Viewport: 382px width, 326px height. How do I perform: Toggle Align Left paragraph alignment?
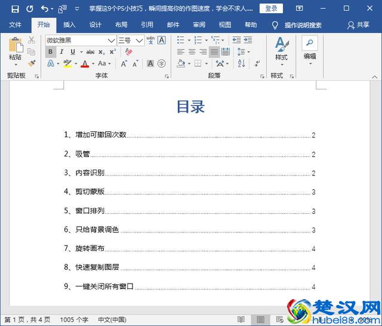pos(181,52)
